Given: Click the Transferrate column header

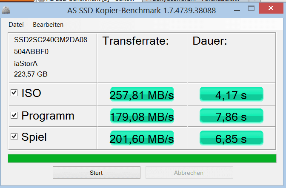Looking at the screenshot, I should pyautogui.click(x=136, y=41).
